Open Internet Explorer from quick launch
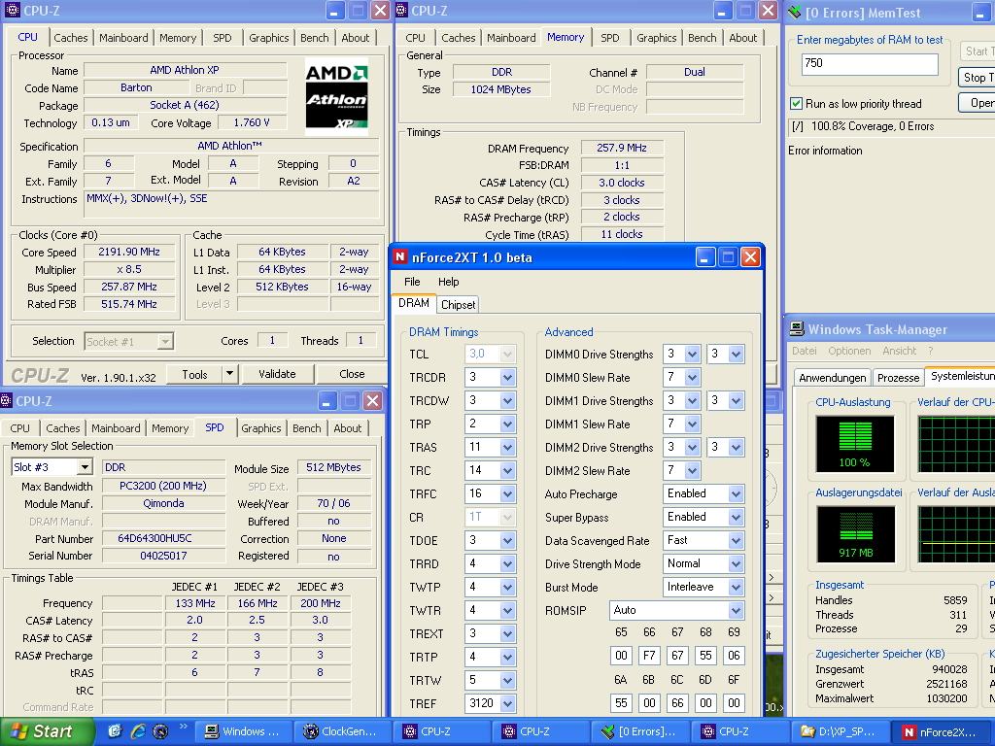995x746 pixels. pos(138,731)
